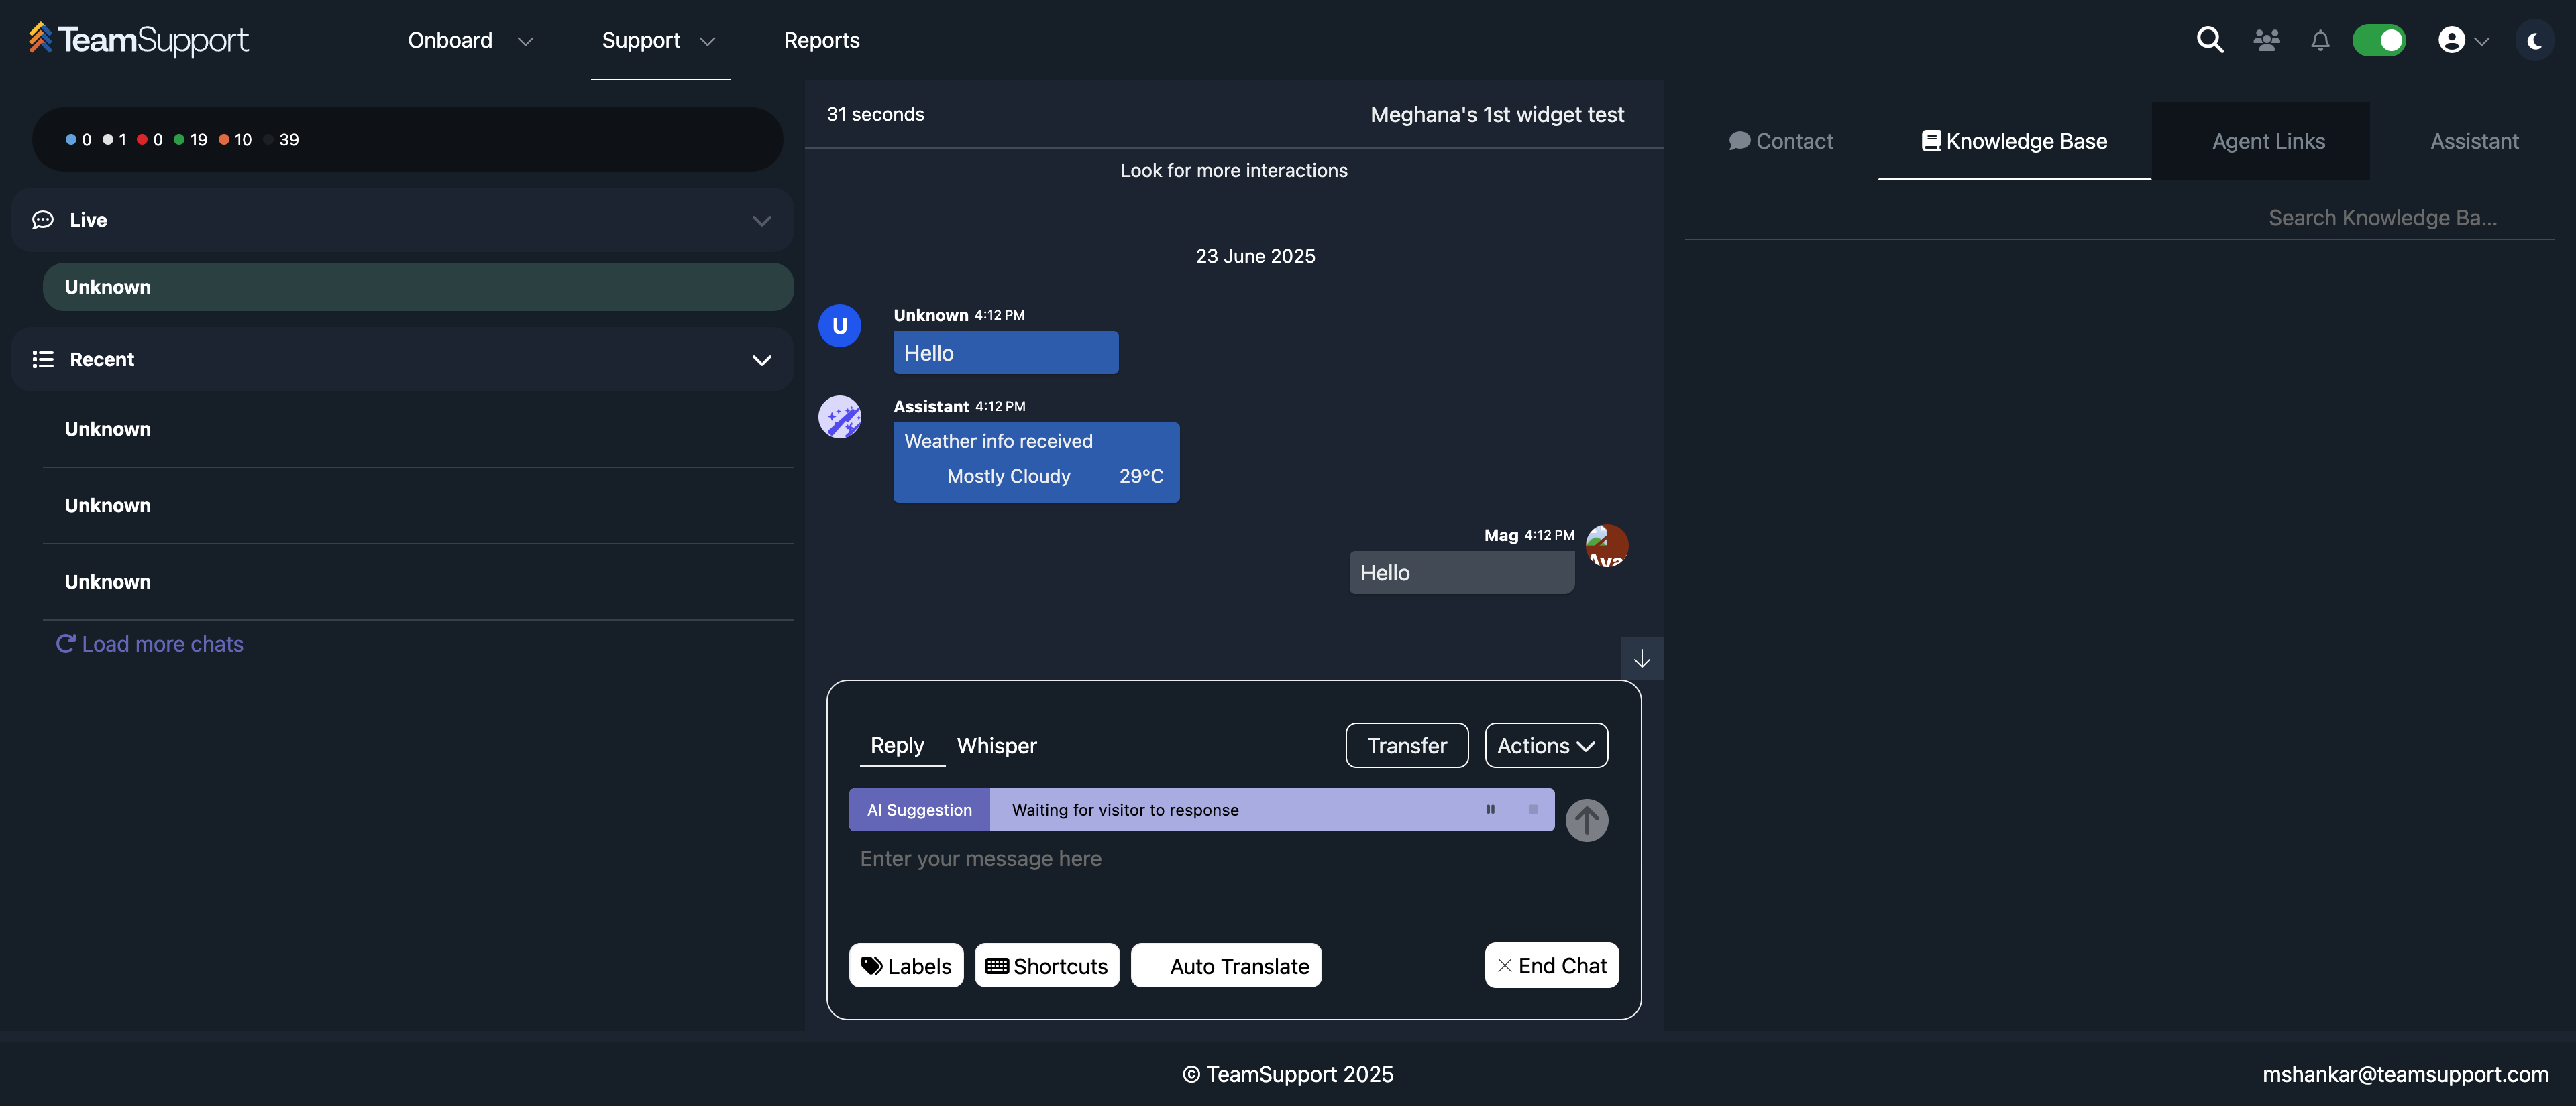The height and width of the screenshot is (1106, 2576).
Task: Click the visitor's blue Hello message bubble
Action: coord(1005,353)
